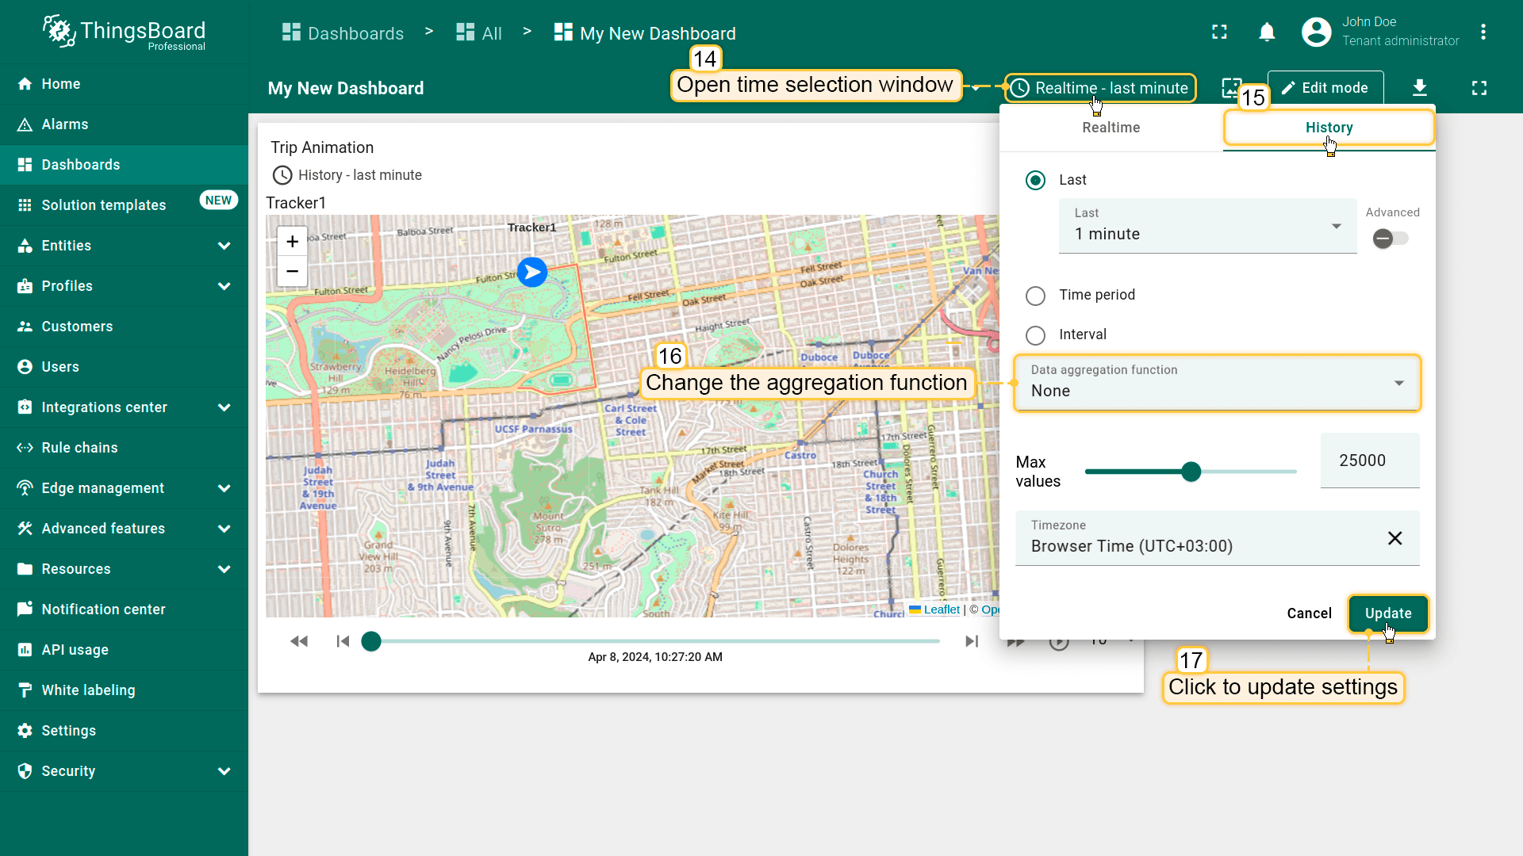Skip to trip start icon
The image size is (1523, 856).
click(343, 641)
